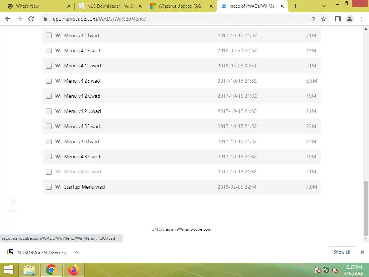369x277 pixels.
Task: Download Wii Menu v4.1K.wad
Action: tap(78, 50)
